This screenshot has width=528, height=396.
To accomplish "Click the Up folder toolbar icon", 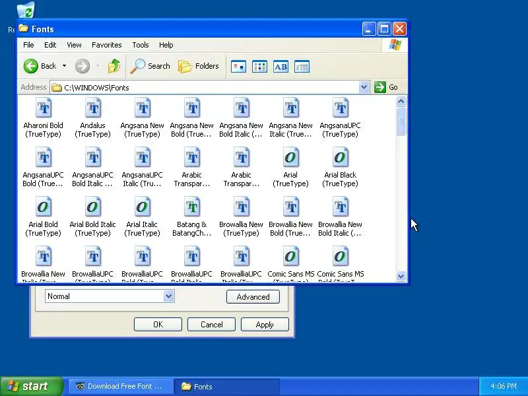I will [114, 66].
